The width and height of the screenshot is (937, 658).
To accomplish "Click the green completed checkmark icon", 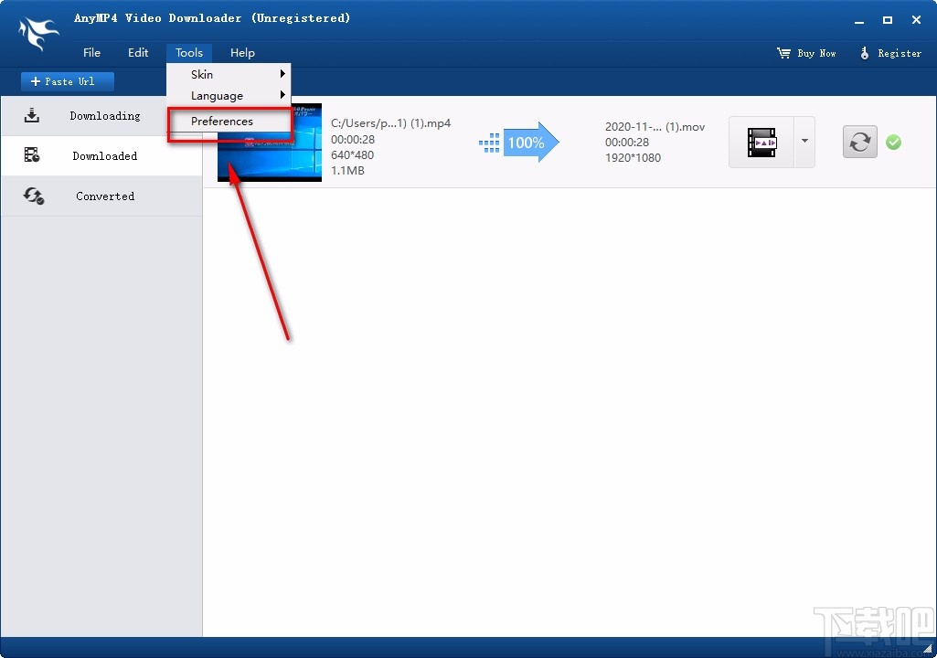I will 893,143.
